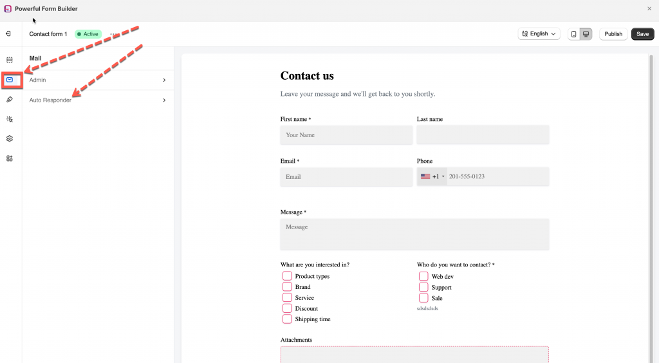
Task: Check the Product types checkbox
Action: (x=287, y=276)
